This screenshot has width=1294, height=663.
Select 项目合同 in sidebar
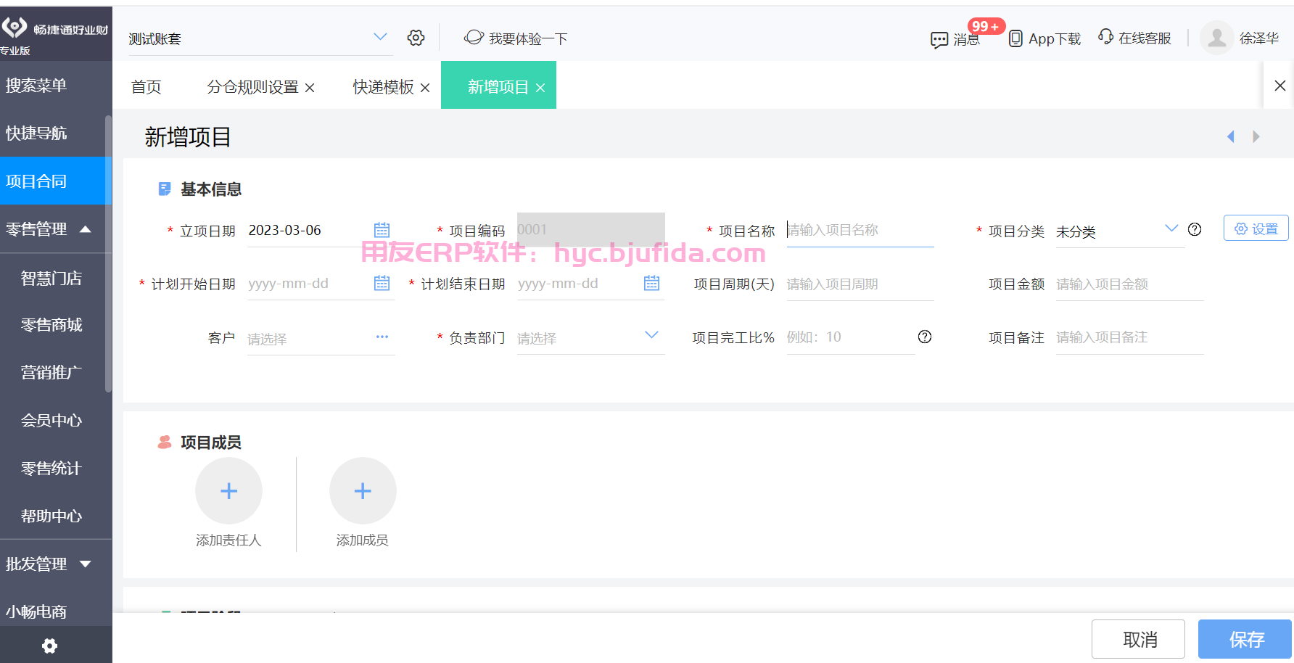56,181
